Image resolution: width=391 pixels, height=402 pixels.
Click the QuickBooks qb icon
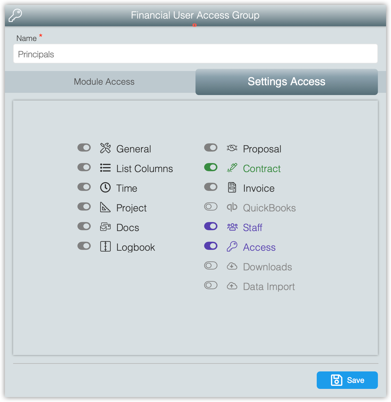pyautogui.click(x=232, y=207)
